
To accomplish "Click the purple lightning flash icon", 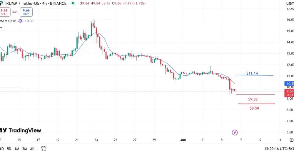I will 235,133.
